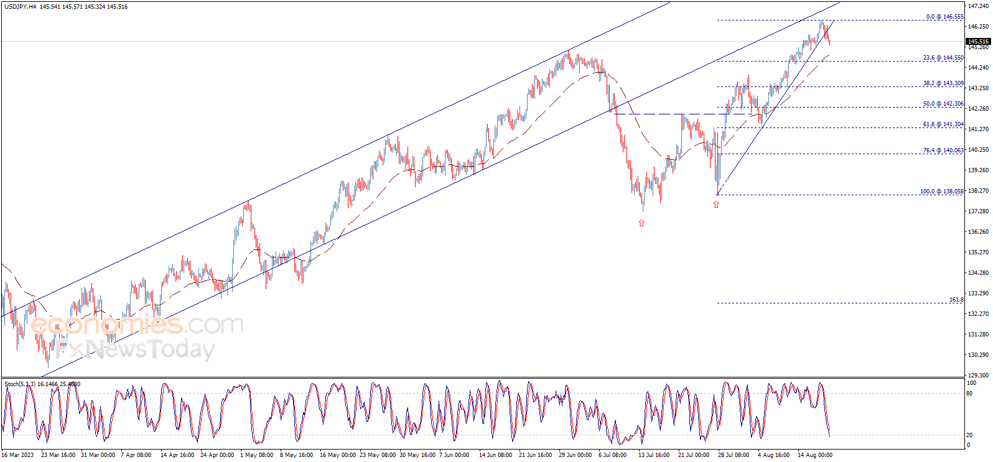
Task: Click the 16 Mar 2023 date label
Action: [18, 455]
